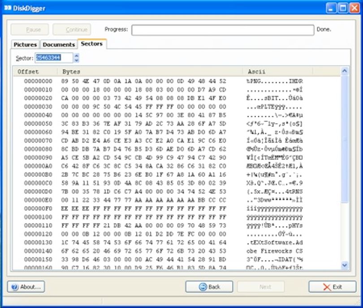
Task: Click inside the Sector number field
Action: (54, 58)
